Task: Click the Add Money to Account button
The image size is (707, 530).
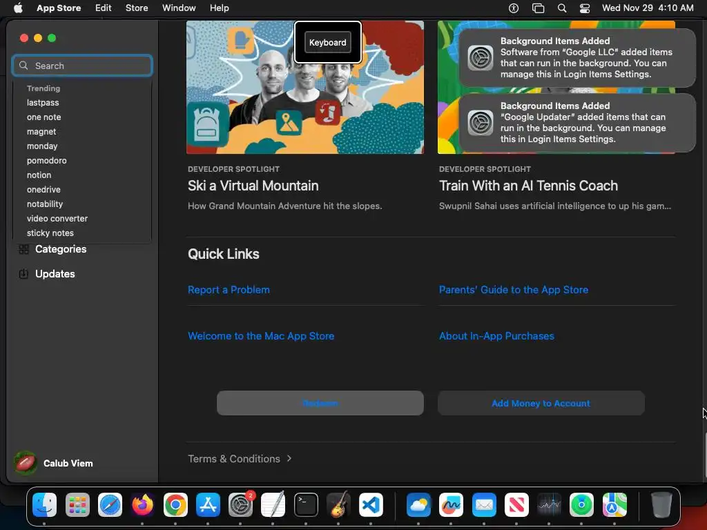Action: coord(541,403)
